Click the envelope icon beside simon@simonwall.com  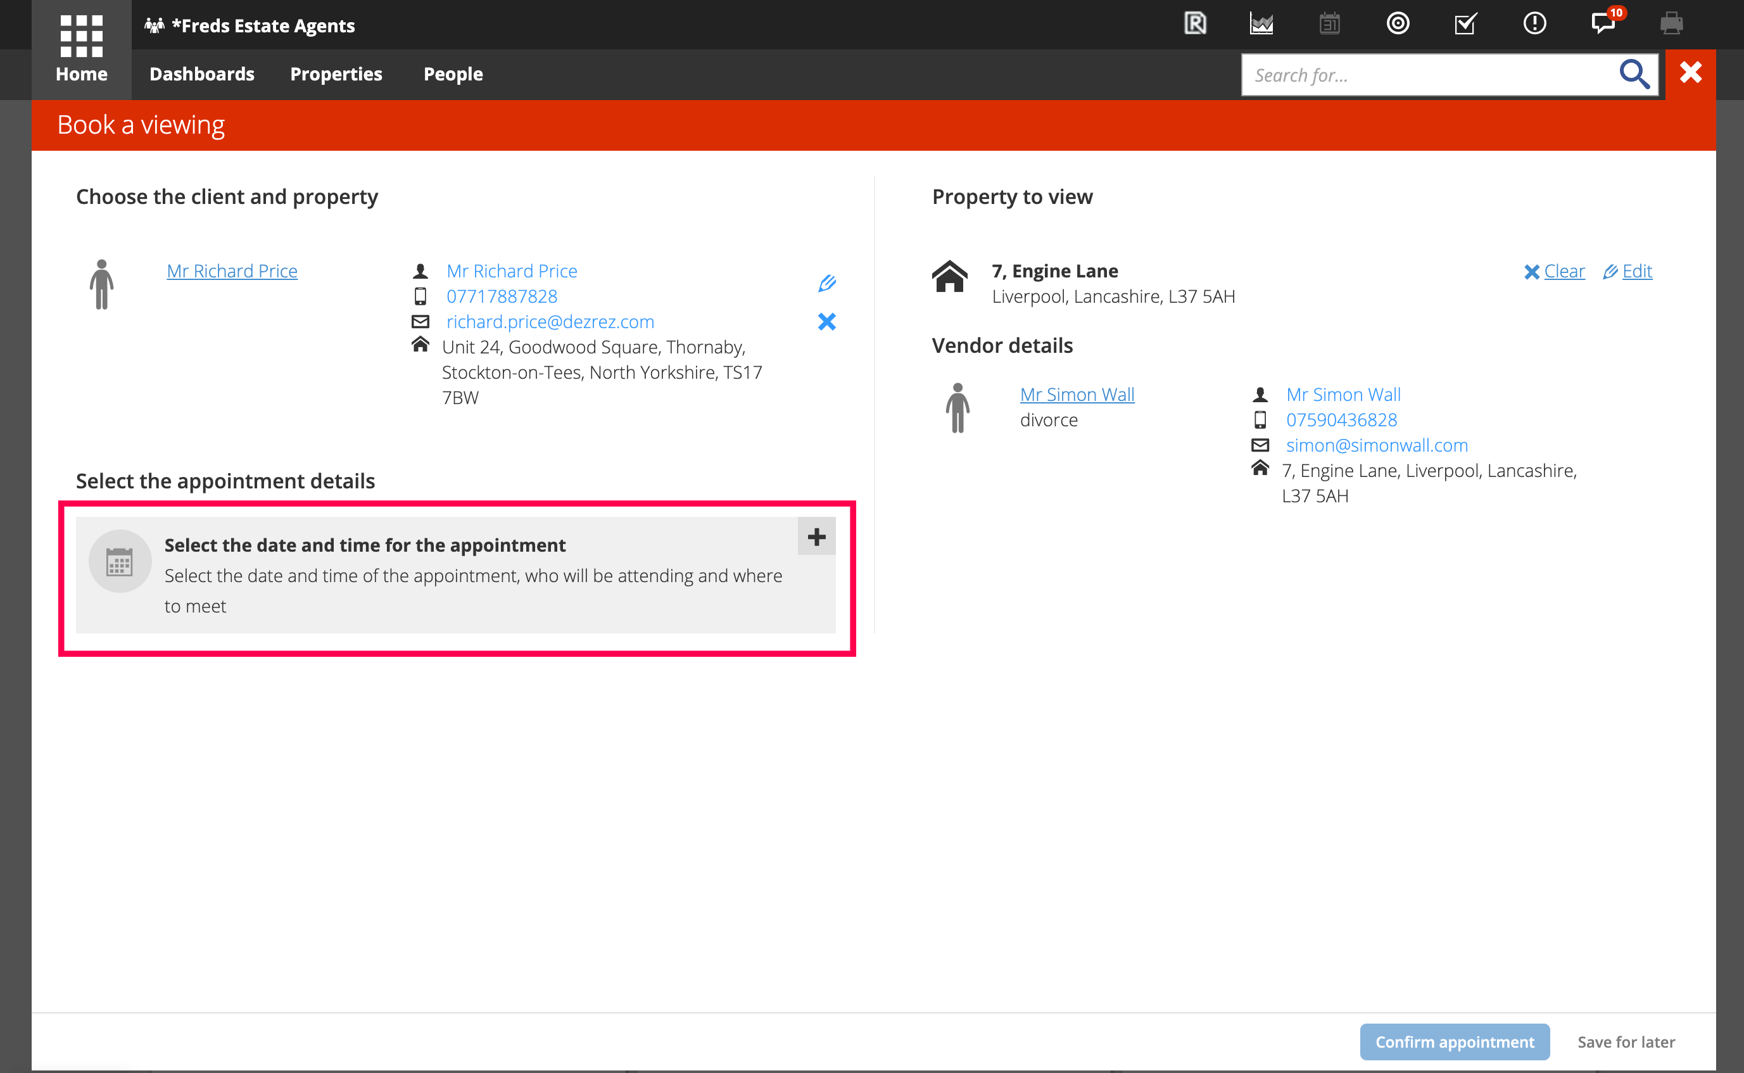point(1260,446)
